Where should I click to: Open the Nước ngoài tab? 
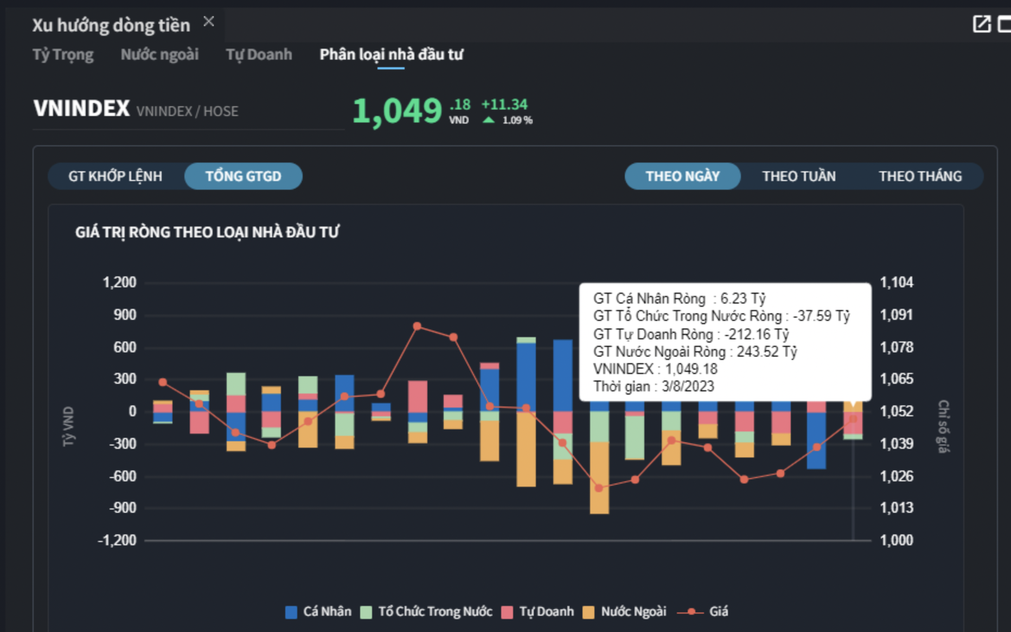click(159, 55)
